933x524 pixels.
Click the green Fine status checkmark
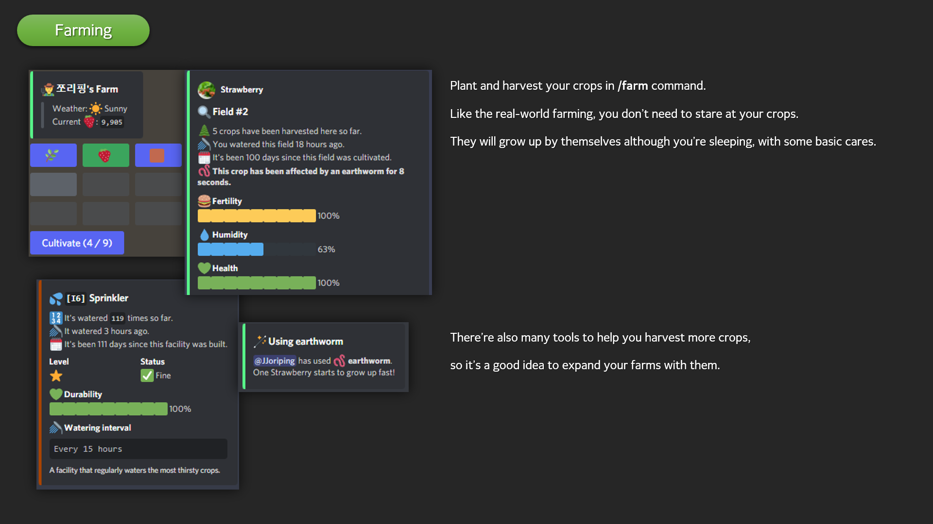point(147,376)
